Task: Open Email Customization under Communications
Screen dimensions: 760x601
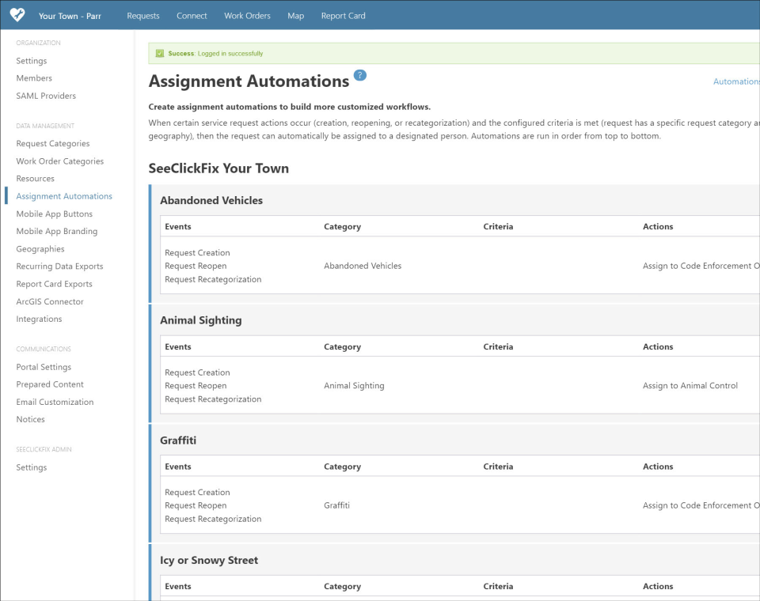Action: click(x=55, y=402)
